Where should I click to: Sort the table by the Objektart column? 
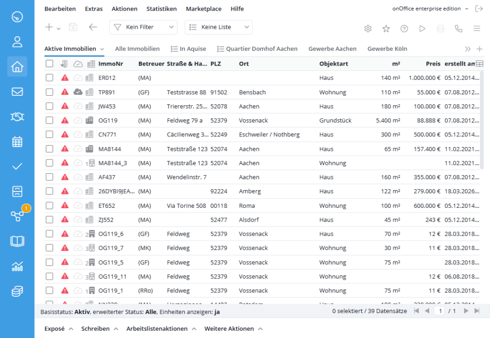pyautogui.click(x=334, y=64)
